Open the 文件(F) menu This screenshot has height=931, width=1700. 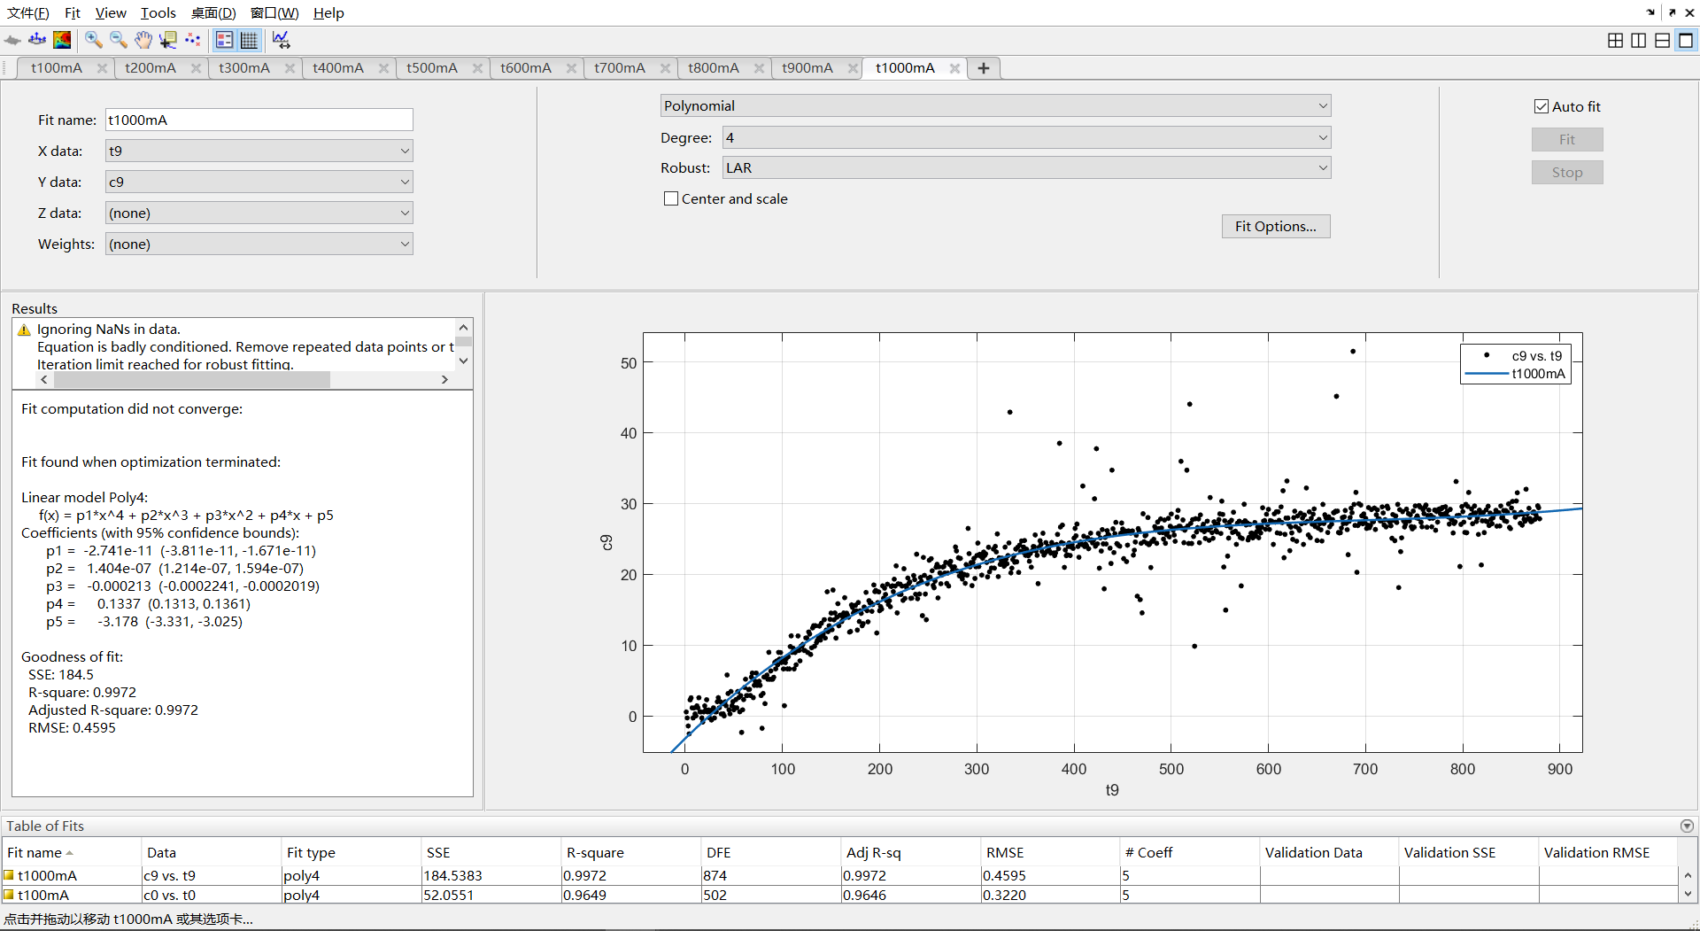tap(28, 12)
